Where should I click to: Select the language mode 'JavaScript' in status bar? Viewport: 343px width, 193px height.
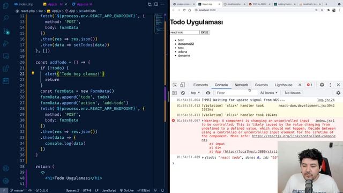click(109, 190)
